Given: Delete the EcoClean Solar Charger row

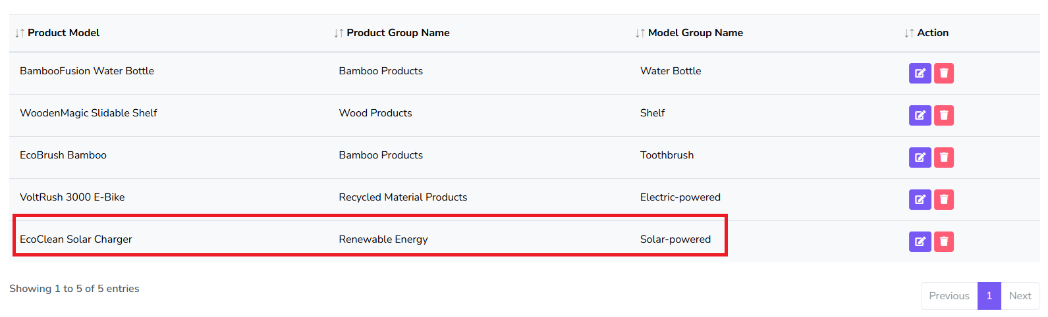Looking at the screenshot, I should (x=944, y=241).
